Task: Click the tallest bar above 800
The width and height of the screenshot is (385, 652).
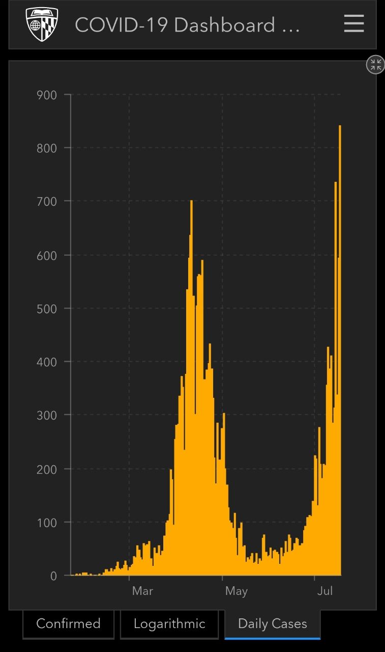Action: [x=340, y=350]
